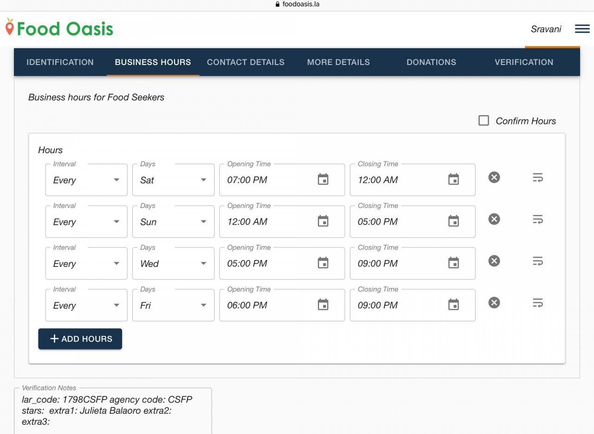594x434 pixels.
Task: Click into the Verification Notes text area
Action: coord(113,411)
